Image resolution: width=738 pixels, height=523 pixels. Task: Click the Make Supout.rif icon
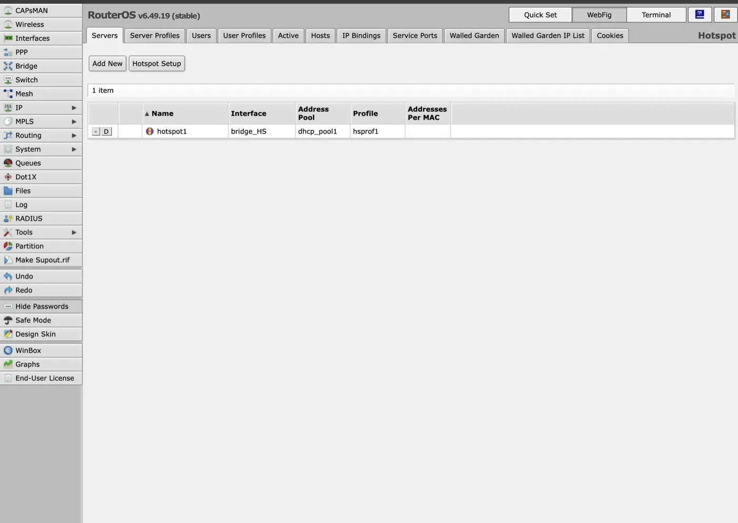coord(8,260)
